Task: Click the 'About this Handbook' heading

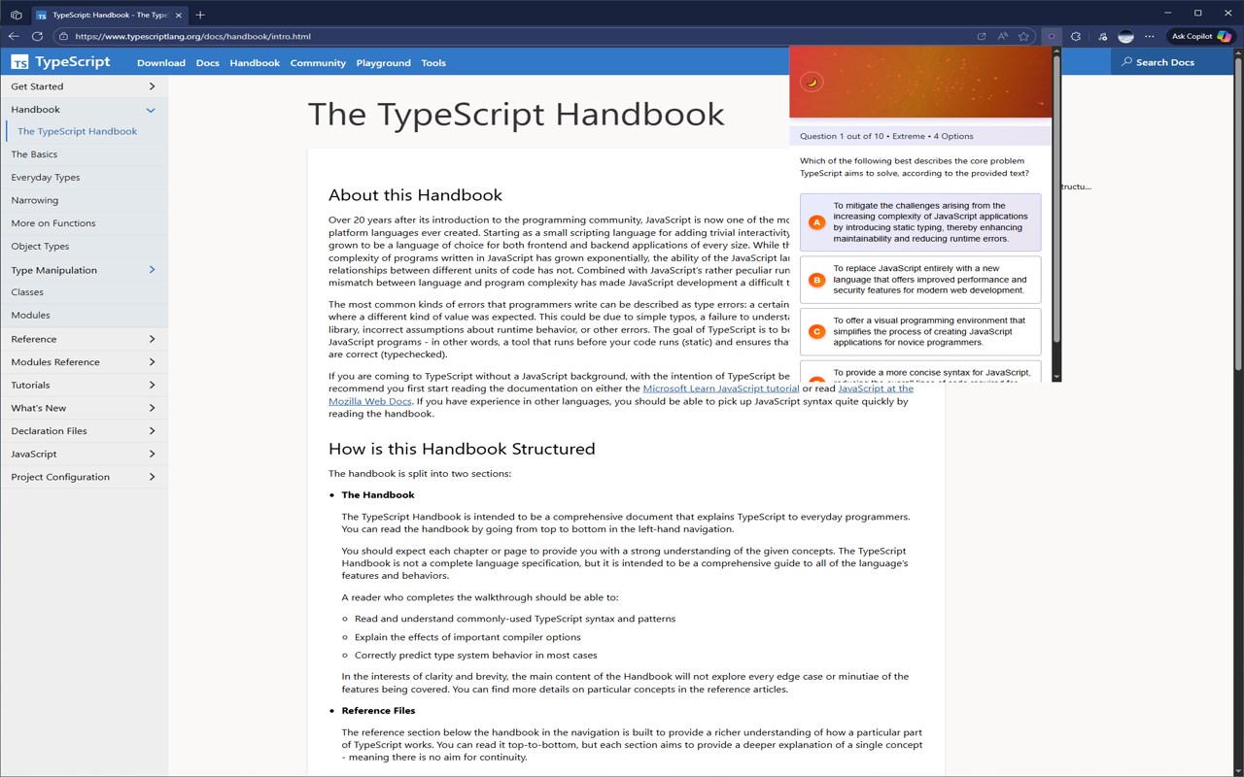Action: (x=415, y=195)
